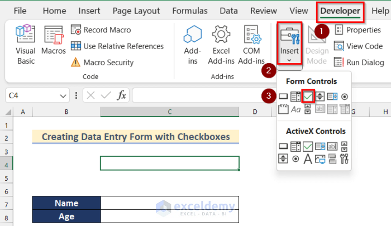This screenshot has height=226, width=391.
Task: Click the Record Macro button
Action: click(102, 30)
